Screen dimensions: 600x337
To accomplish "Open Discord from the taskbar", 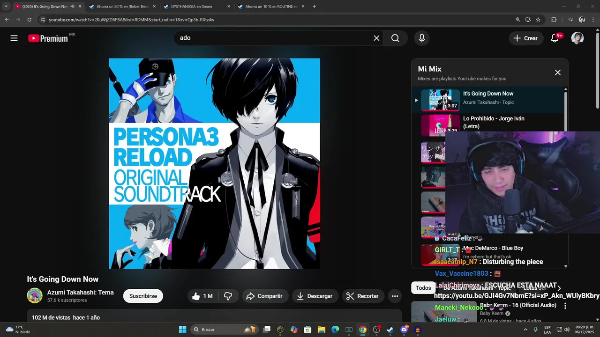I will tap(404, 330).
